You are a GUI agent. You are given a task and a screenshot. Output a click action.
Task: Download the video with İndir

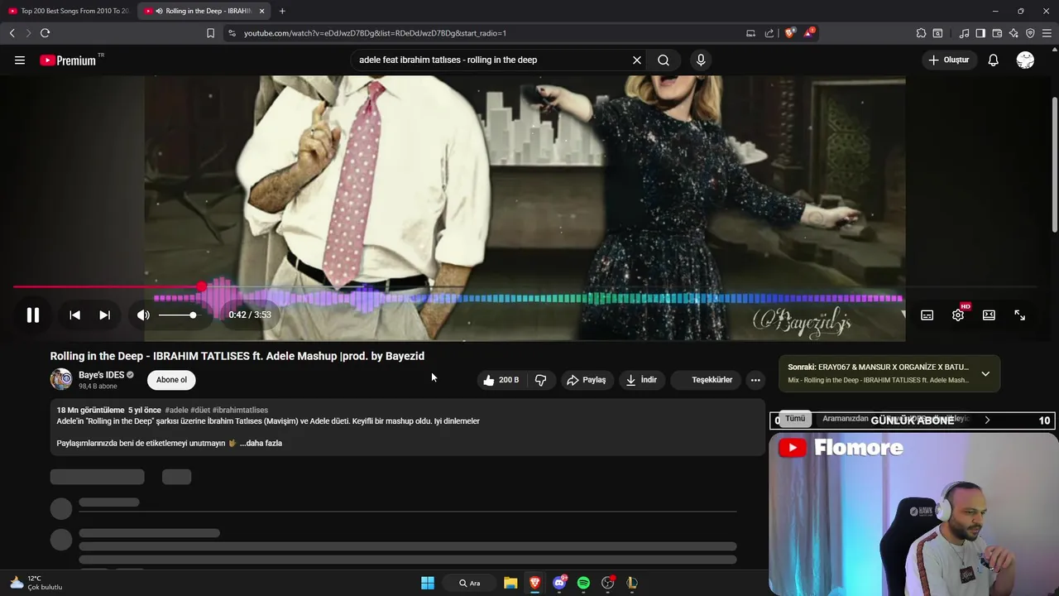641,380
